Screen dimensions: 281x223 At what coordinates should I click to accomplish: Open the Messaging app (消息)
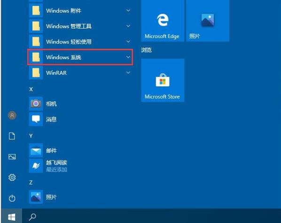(80, 119)
